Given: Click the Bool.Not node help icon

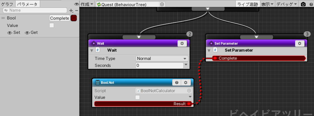Looking at the screenshot, I should click(x=177, y=82).
